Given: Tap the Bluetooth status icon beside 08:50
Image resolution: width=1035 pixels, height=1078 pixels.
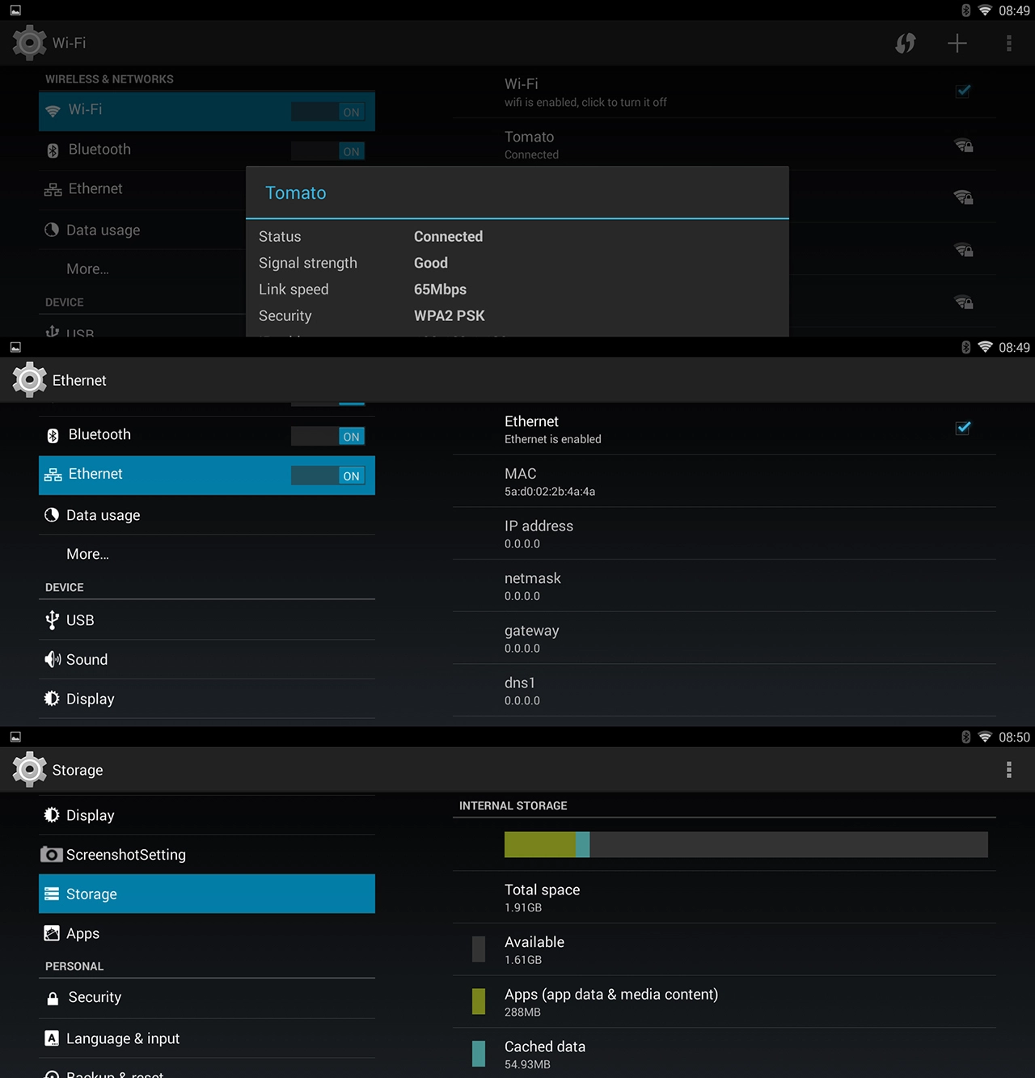Looking at the screenshot, I should (965, 737).
